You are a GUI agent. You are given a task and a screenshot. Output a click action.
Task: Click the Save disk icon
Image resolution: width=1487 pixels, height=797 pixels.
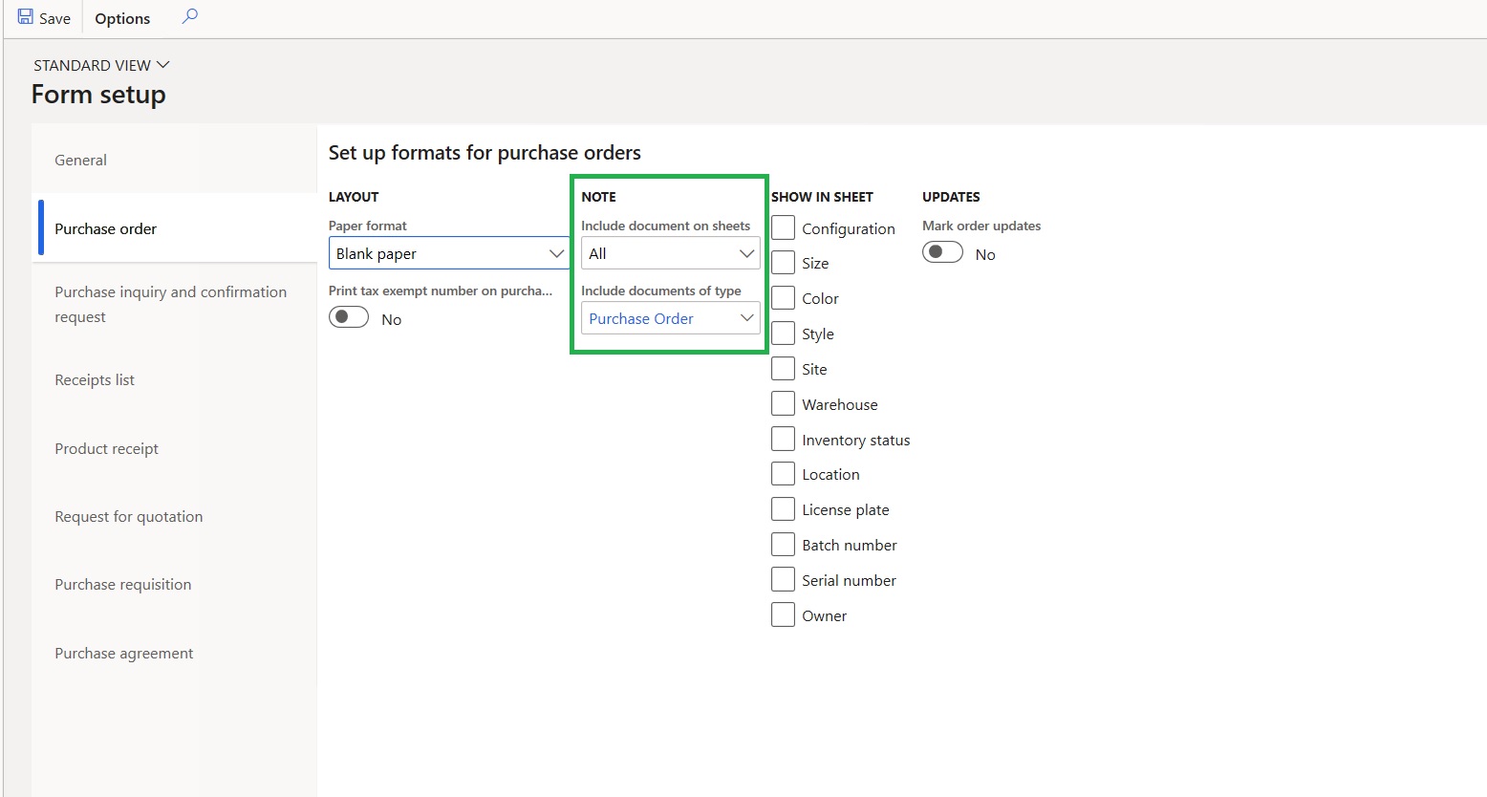26,17
